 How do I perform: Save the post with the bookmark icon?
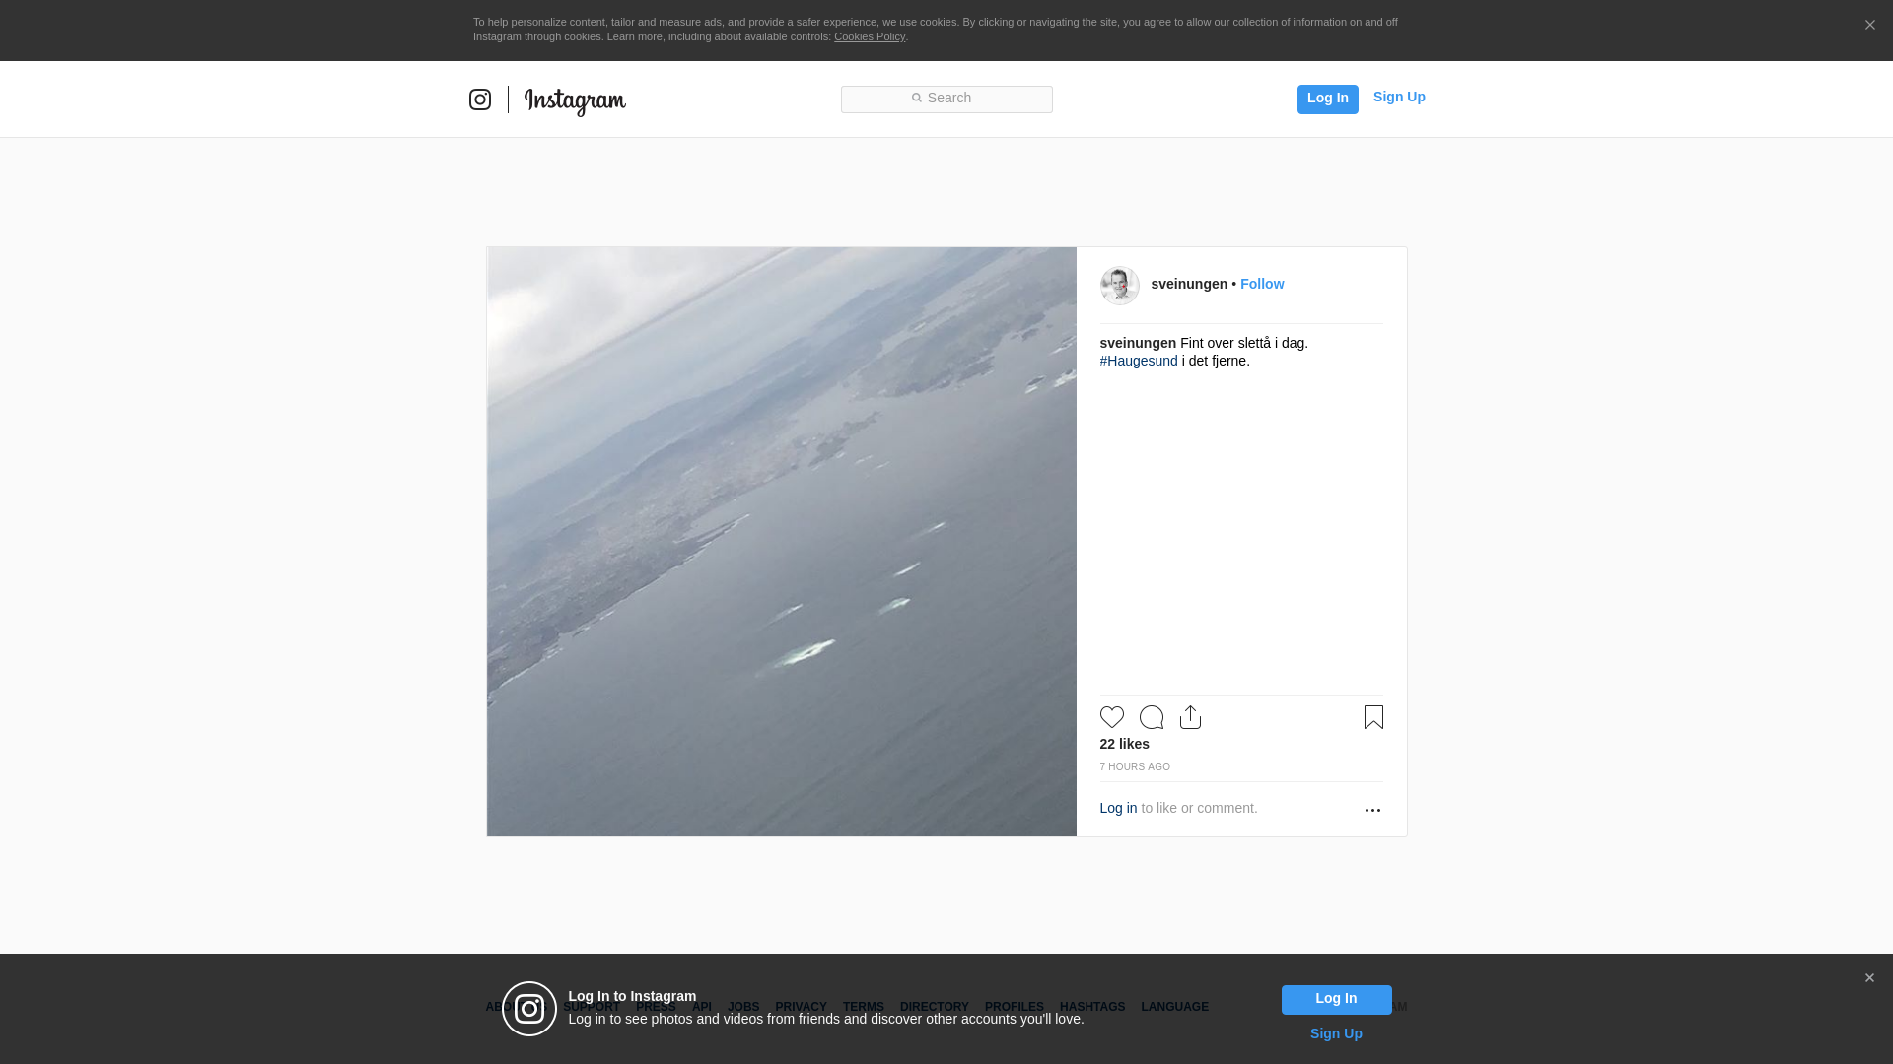click(1373, 717)
